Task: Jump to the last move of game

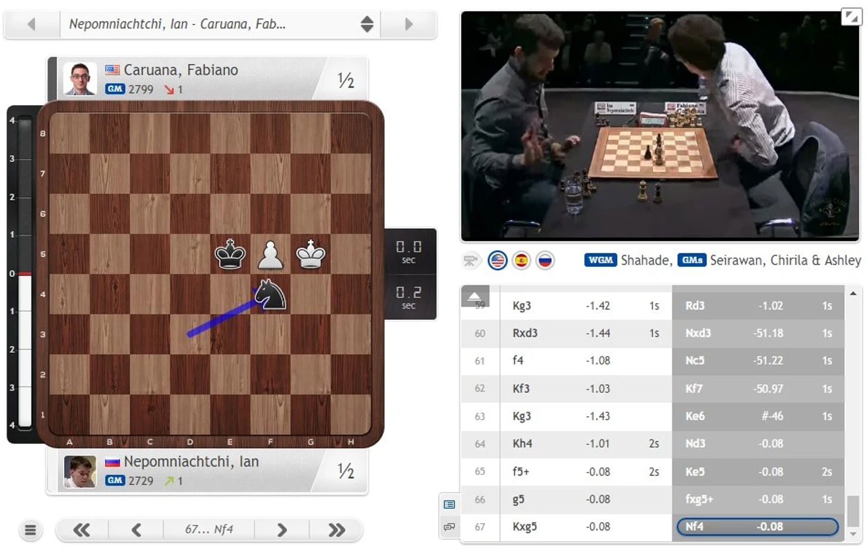Action: click(x=336, y=530)
